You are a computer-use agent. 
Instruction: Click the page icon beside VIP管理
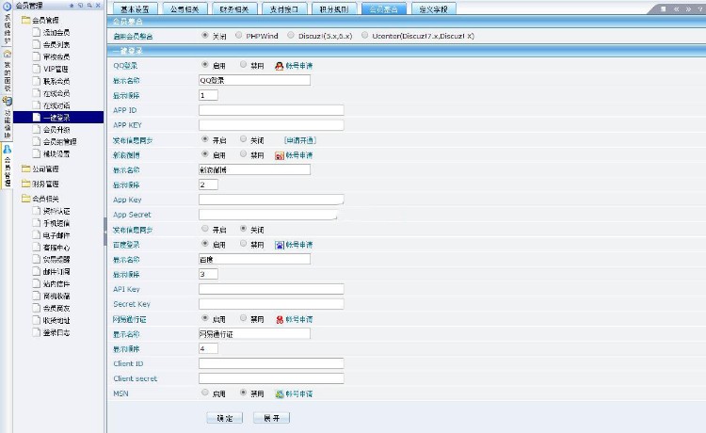[37, 69]
